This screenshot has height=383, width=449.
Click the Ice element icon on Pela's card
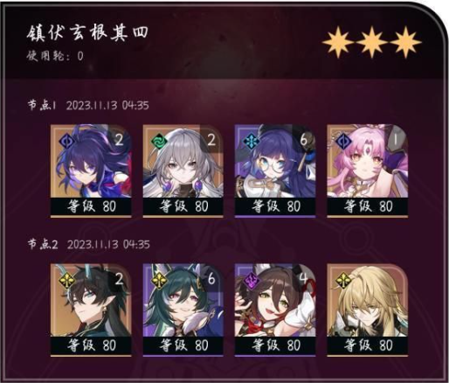251,141
